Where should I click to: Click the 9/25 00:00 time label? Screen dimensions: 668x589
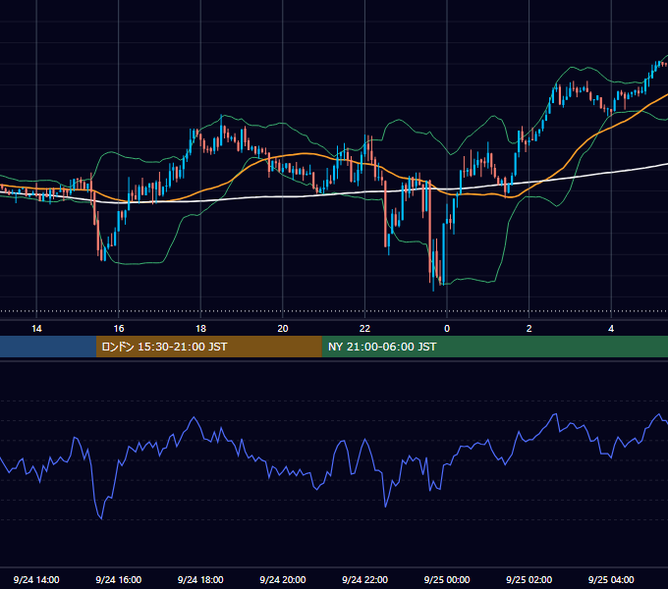point(447,579)
